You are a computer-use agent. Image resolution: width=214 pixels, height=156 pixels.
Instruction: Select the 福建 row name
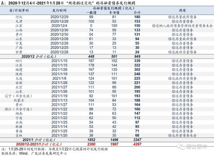click(x=19, y=69)
